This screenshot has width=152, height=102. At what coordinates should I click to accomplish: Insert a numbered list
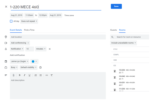[x=36, y=75]
